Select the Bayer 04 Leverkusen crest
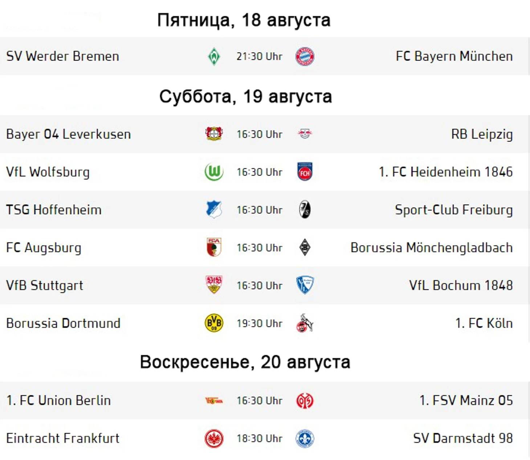Screen dimensions: 530x460 click(214, 134)
